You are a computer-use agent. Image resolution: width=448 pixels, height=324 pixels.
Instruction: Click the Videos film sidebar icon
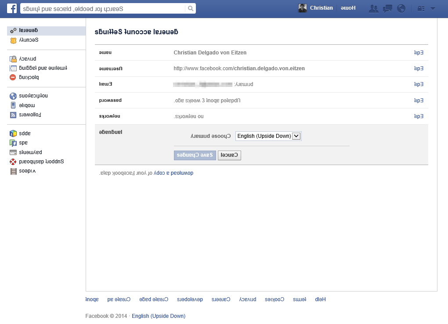pos(13,171)
